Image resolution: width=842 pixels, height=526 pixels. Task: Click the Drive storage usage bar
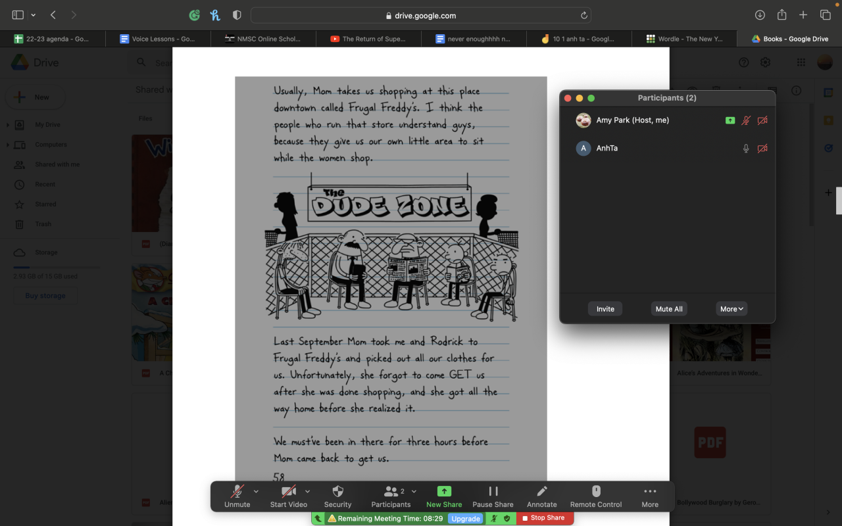(57, 268)
